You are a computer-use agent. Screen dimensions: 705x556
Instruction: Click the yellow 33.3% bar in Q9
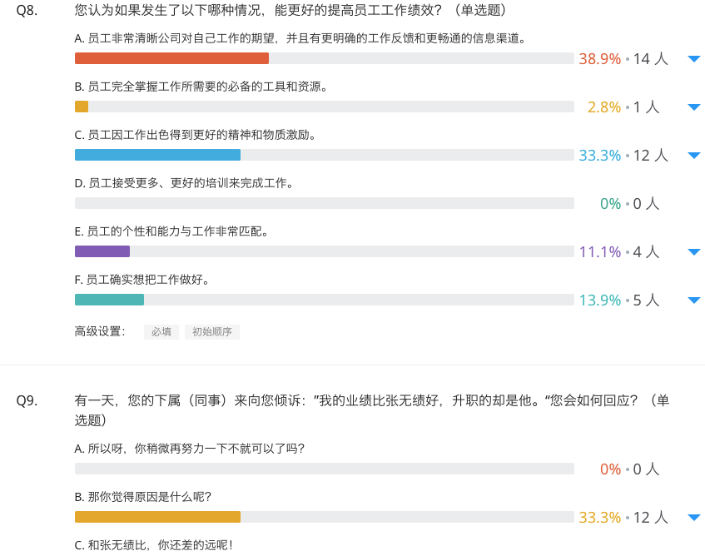(x=157, y=518)
